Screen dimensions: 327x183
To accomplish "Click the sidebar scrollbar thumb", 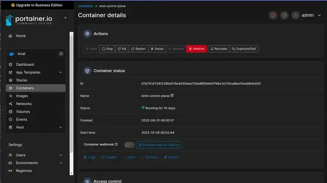I will pos(72,94).
